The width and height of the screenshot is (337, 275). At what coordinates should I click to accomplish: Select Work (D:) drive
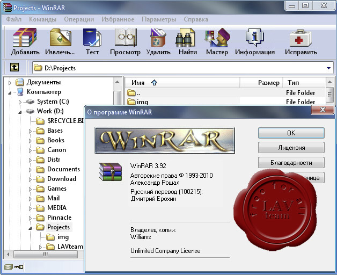[x=50, y=111]
